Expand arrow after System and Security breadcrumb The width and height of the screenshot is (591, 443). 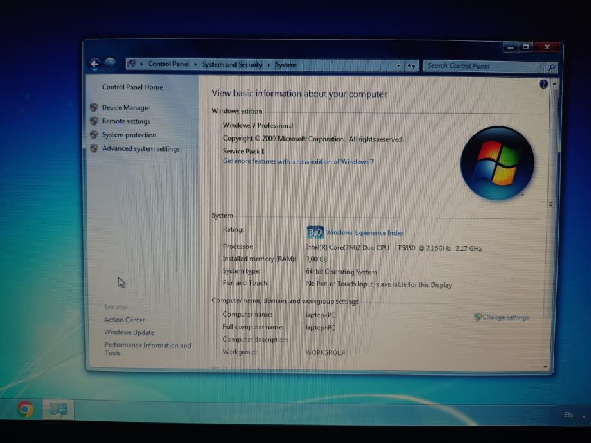(269, 65)
